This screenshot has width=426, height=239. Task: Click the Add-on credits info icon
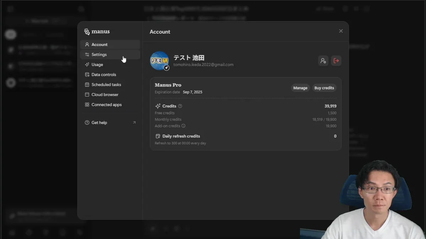(x=184, y=126)
